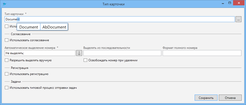This screenshot has width=246, height=105.
Task: Close the dialog with the red X
Action: tap(238, 4)
